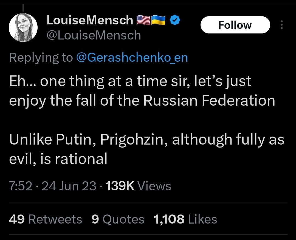Viewport: 296px width, 240px height.
Task: Click the word 'Retweets' label
Action: click(55, 219)
